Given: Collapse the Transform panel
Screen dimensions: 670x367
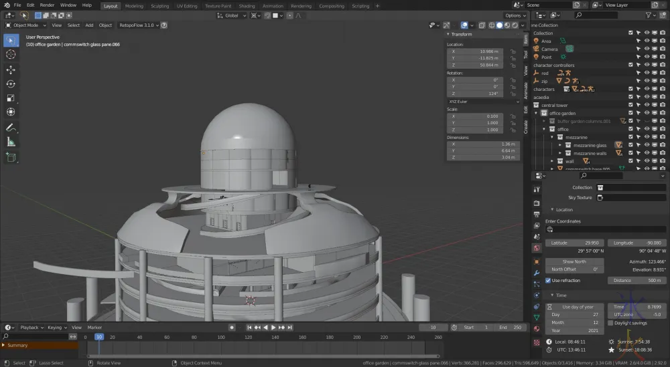Looking at the screenshot, I should click(x=448, y=34).
